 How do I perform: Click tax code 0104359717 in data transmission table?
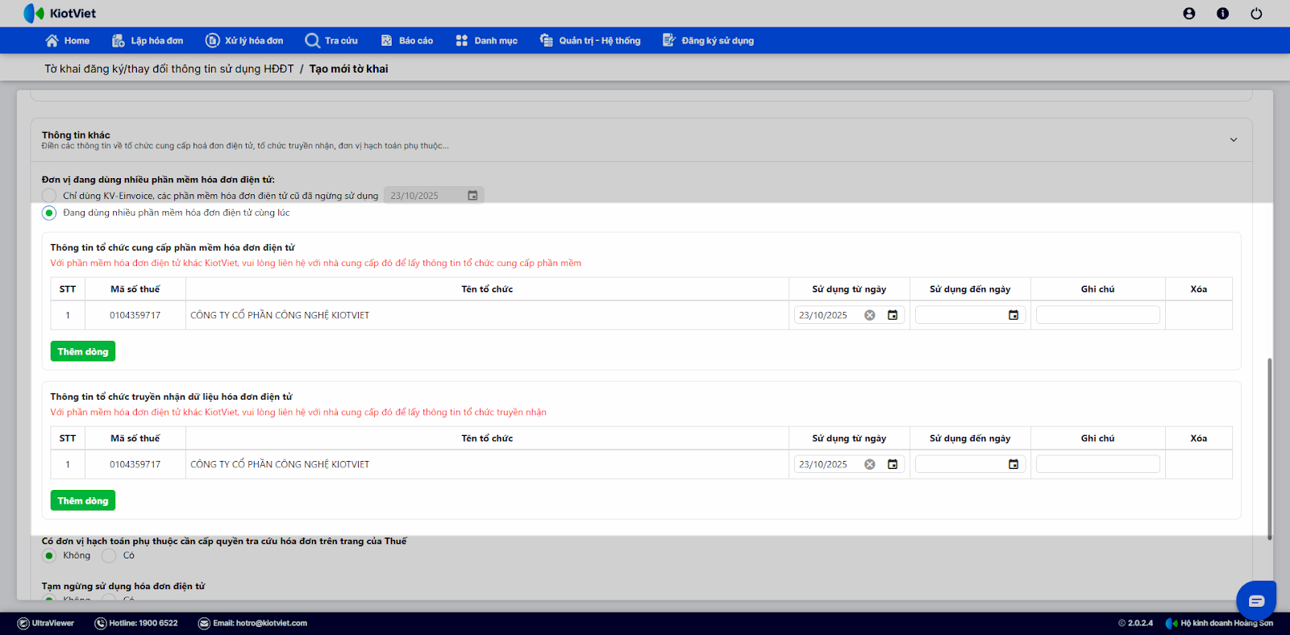click(135, 464)
